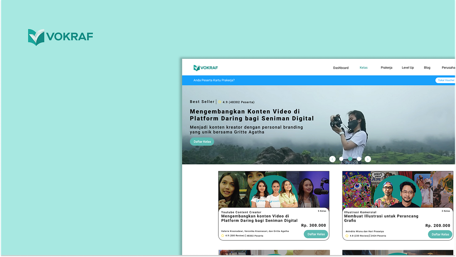Click the star icon beside the 4.9 rating
Screen dimensions: 456x257
[x=220, y=102]
